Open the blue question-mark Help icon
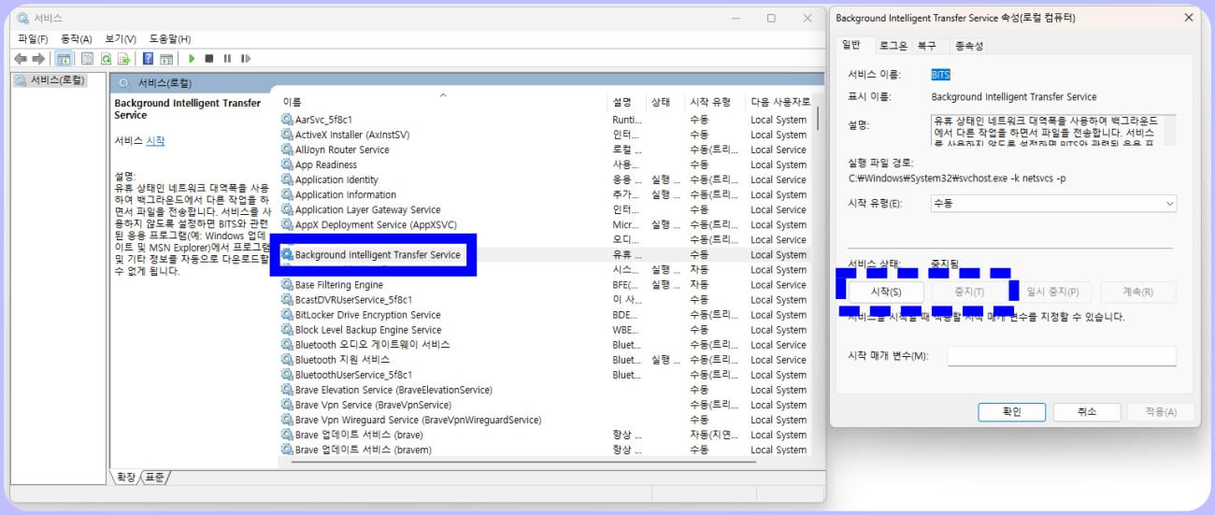The image size is (1215, 515). click(x=148, y=58)
